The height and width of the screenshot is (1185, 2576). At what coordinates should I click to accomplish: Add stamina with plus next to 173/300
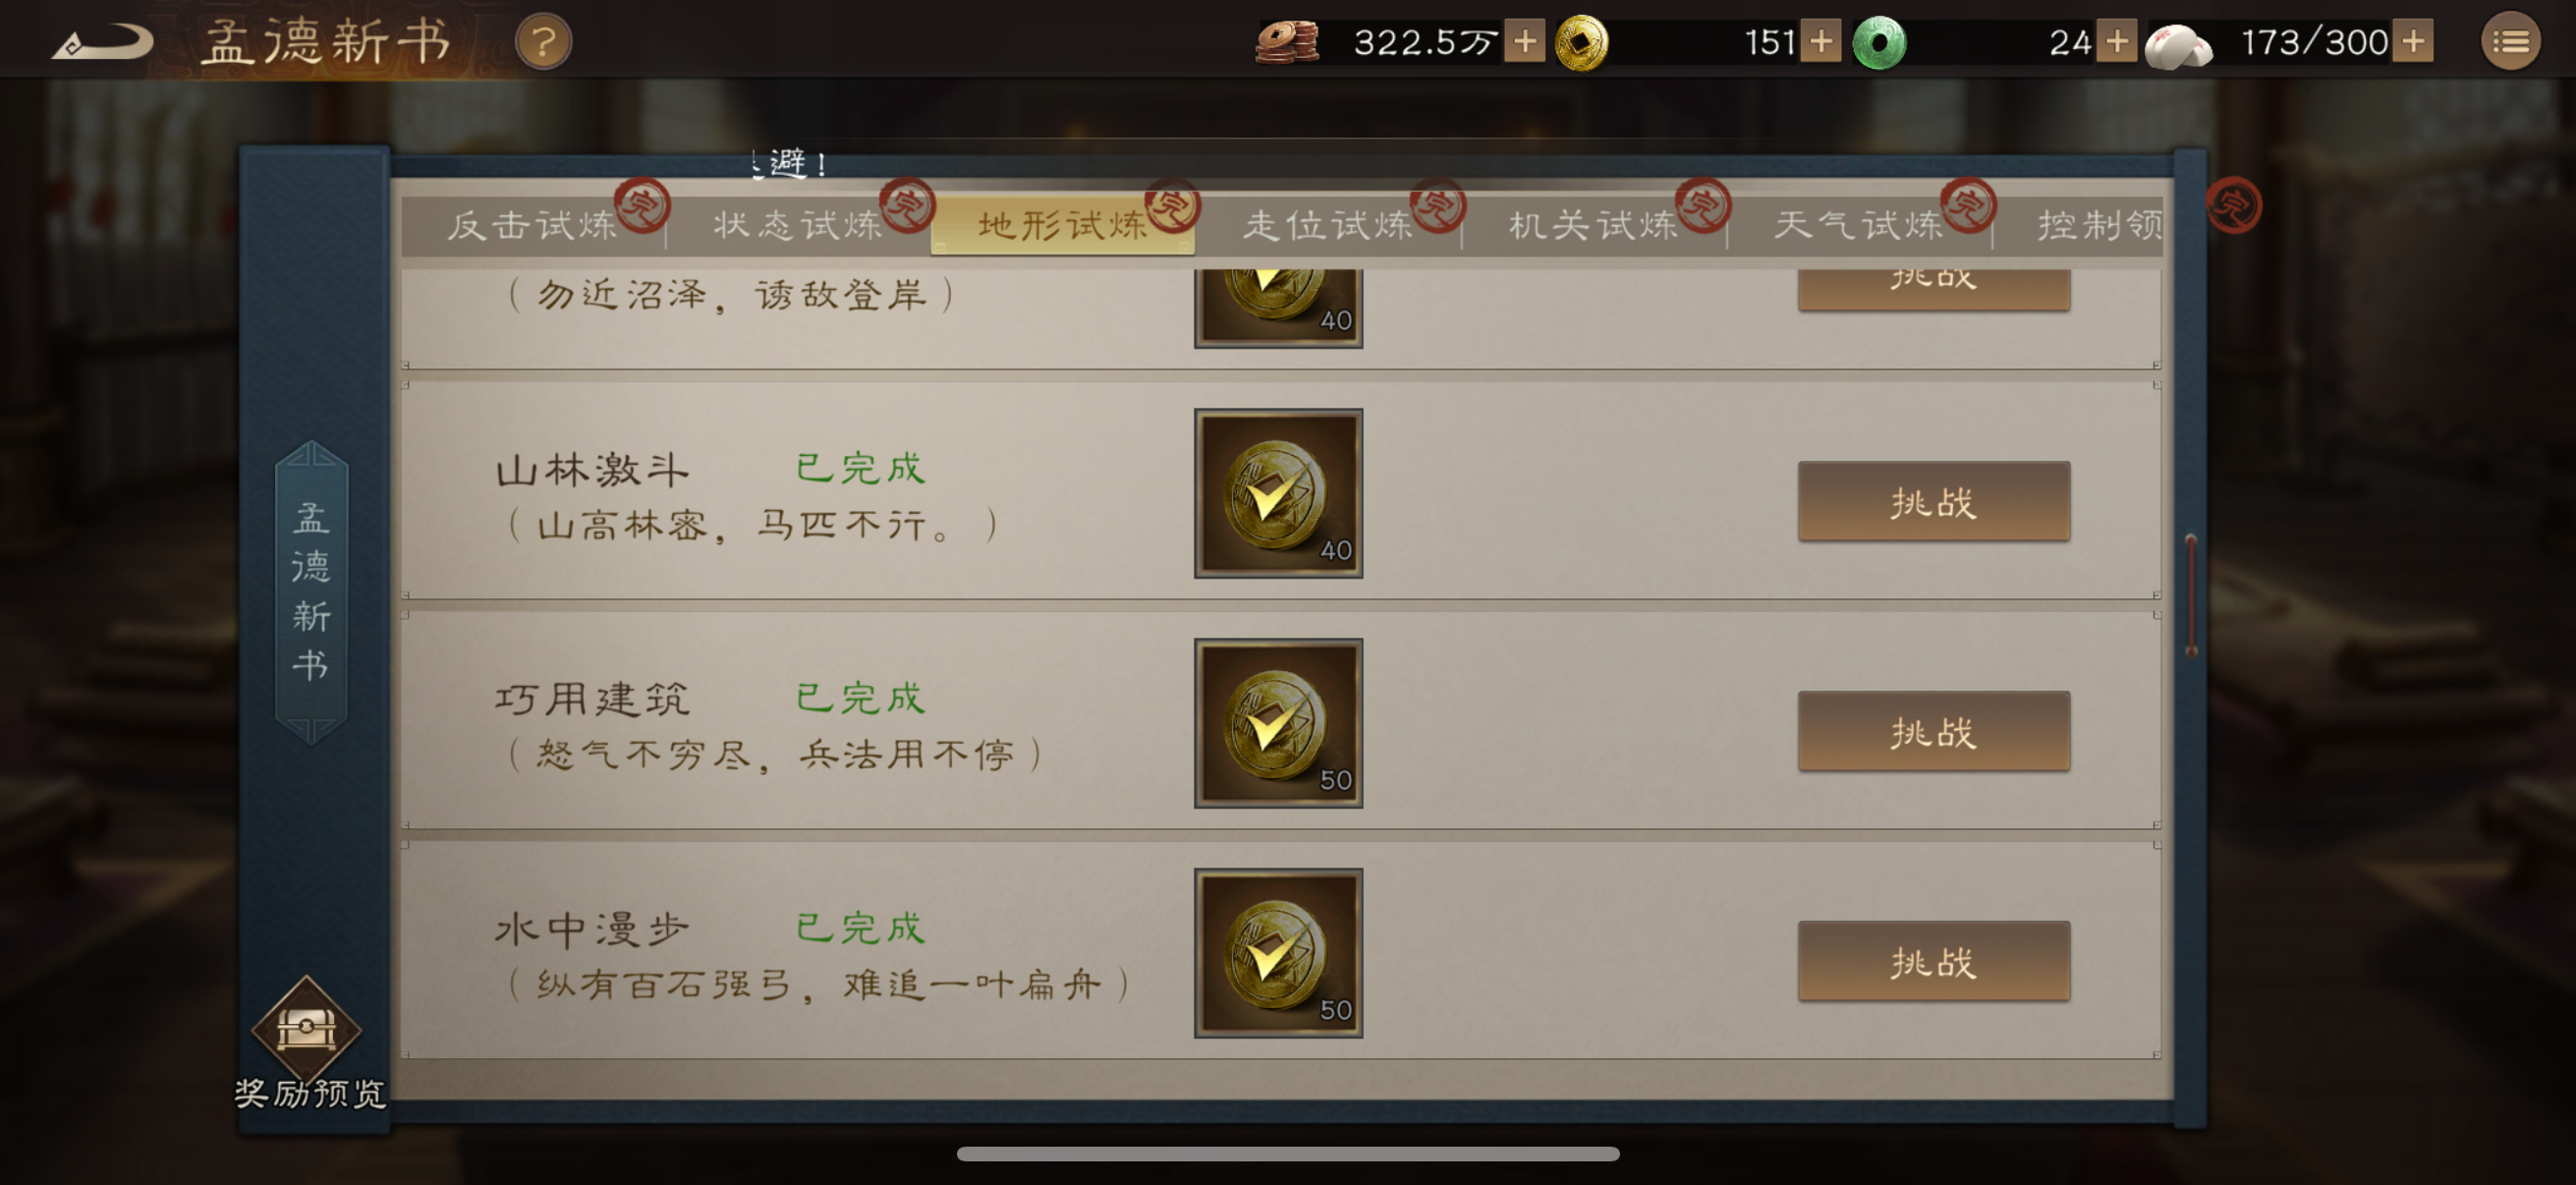pyautogui.click(x=2413, y=42)
